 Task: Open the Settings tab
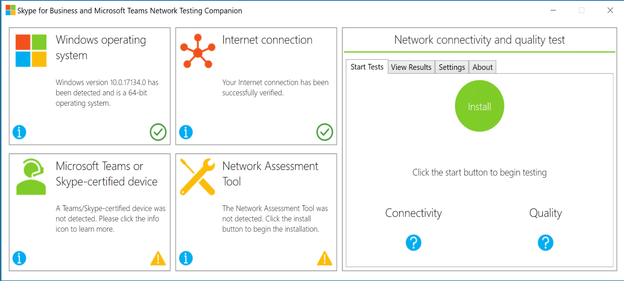click(452, 67)
